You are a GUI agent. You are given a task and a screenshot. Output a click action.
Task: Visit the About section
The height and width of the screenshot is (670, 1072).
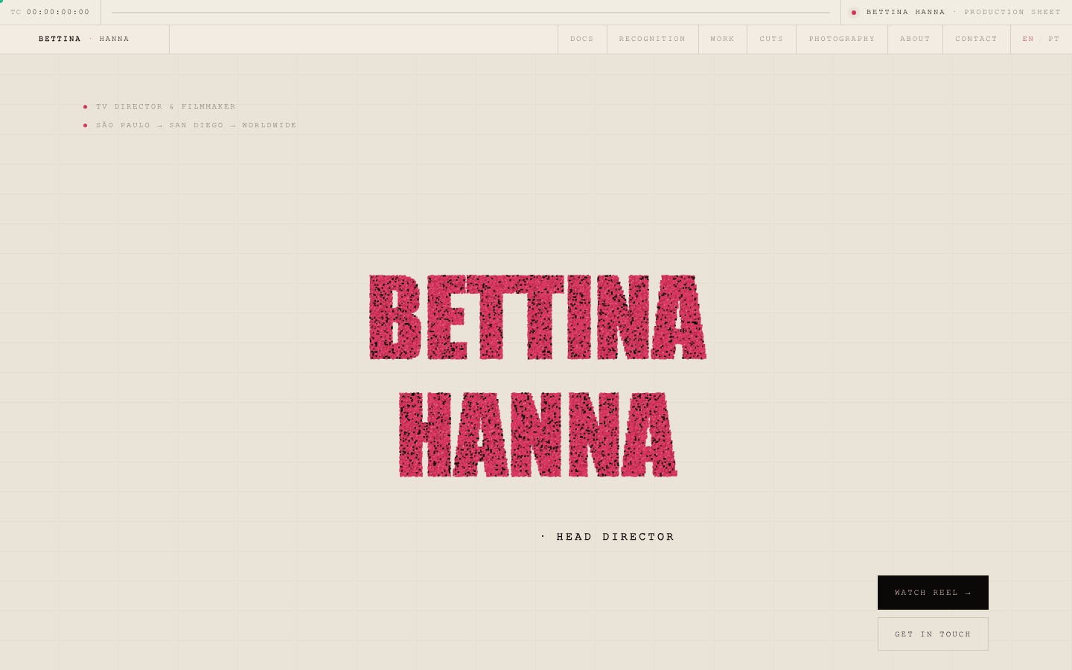915,39
